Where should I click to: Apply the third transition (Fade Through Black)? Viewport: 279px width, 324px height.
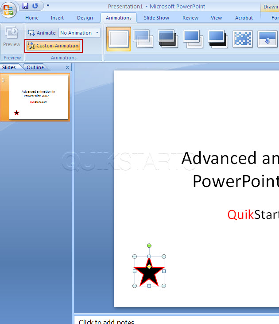pyautogui.click(x=168, y=39)
